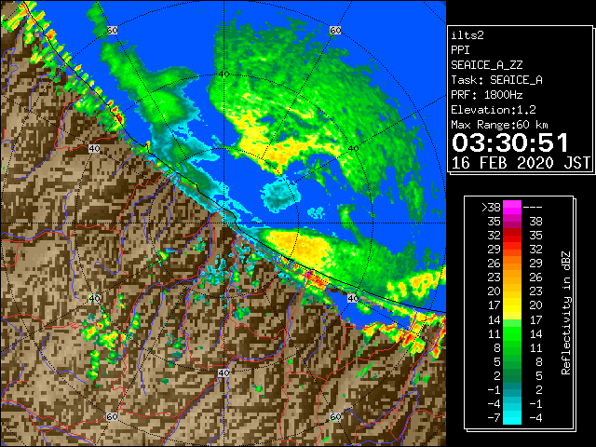The width and height of the screenshot is (596, 447).
Task: Click the 40 km ring label due south of center
Action: click(x=223, y=372)
